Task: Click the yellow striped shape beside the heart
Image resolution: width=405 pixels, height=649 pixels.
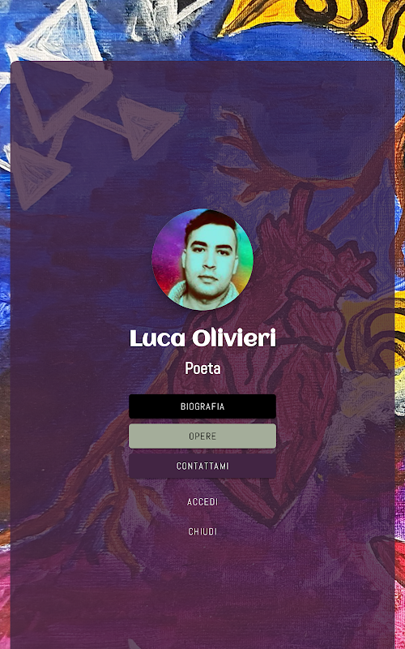Action: [x=372, y=331]
